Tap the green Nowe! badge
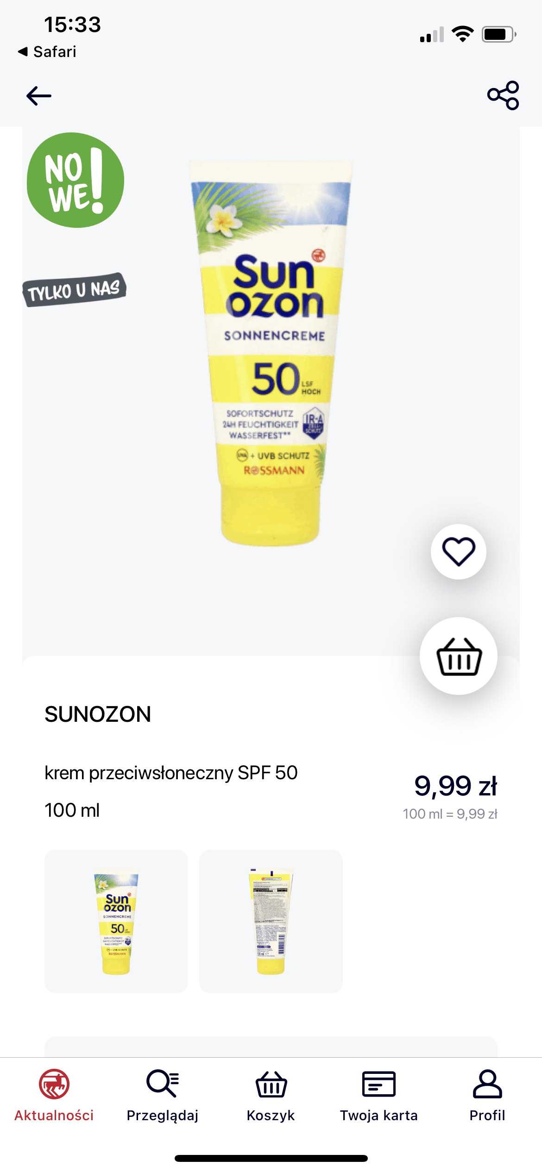The height and width of the screenshot is (1173, 542). pyautogui.click(x=76, y=180)
